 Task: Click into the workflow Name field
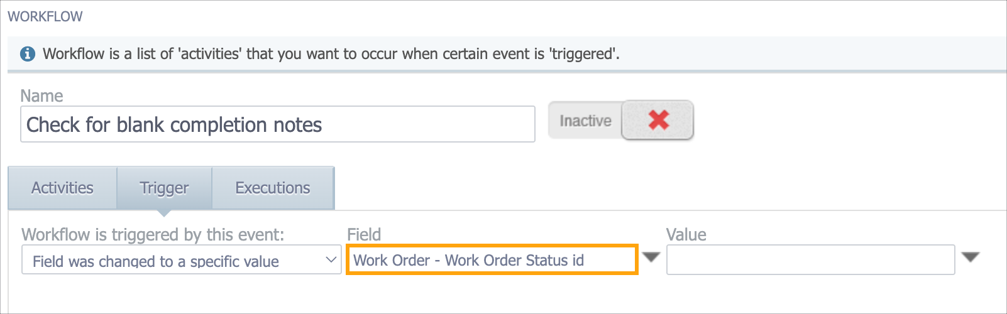[x=278, y=124]
